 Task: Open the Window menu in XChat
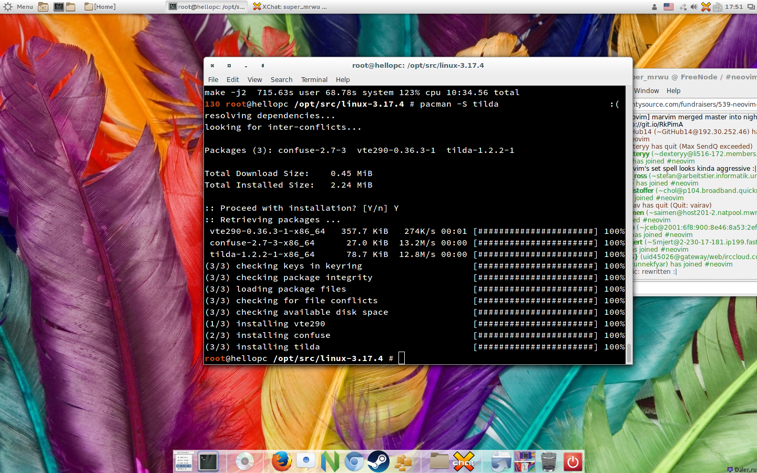pyautogui.click(x=646, y=91)
